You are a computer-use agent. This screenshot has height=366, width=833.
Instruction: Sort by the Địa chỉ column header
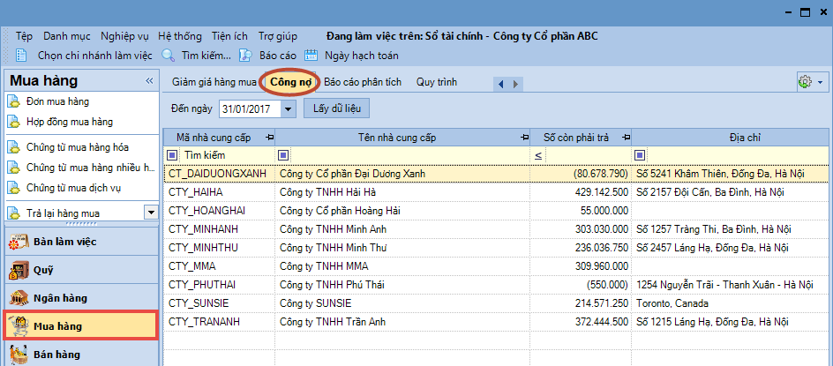[731, 138]
